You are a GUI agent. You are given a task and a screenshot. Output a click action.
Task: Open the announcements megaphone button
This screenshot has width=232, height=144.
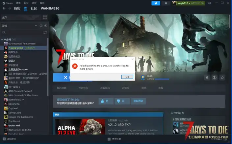pos(156,3)
